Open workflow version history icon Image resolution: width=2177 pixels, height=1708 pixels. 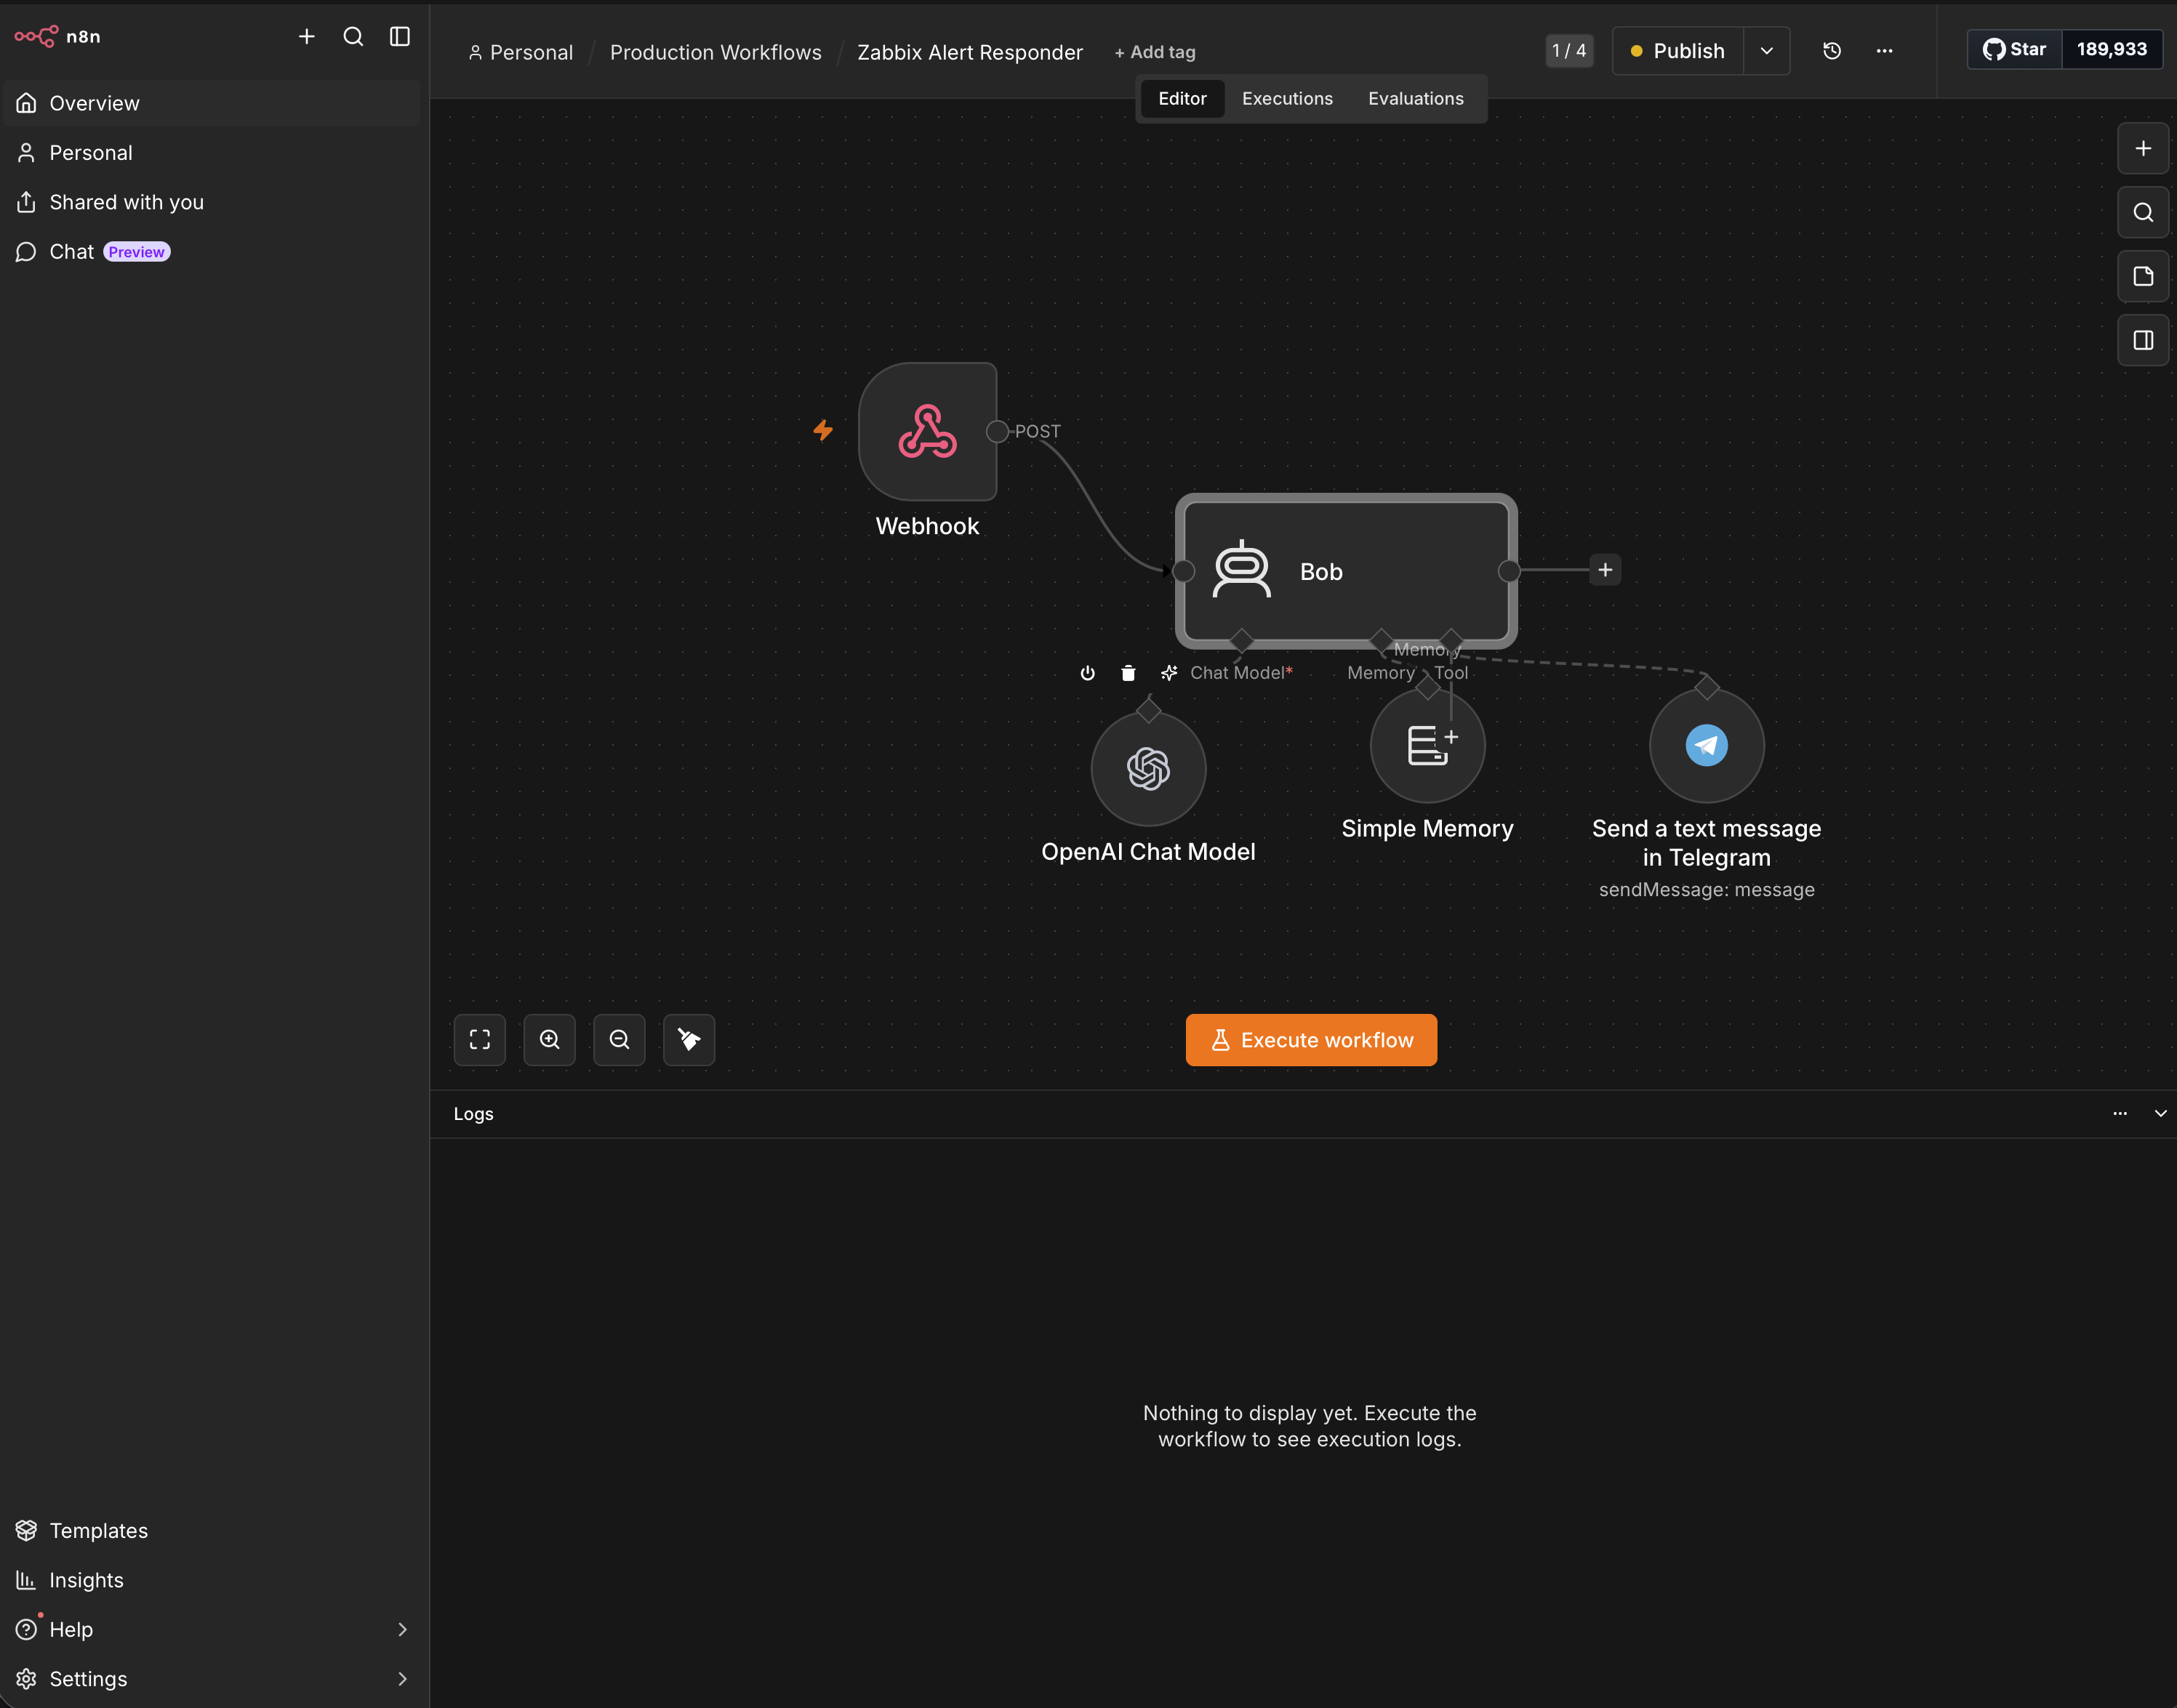pos(1832,51)
